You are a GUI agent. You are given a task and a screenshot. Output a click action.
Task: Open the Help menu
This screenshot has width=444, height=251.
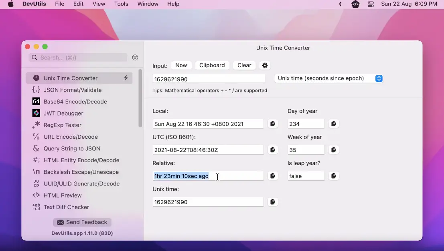[173, 4]
